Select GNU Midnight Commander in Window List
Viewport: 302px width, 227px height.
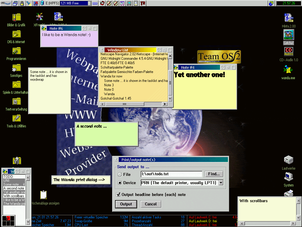tap(134, 59)
